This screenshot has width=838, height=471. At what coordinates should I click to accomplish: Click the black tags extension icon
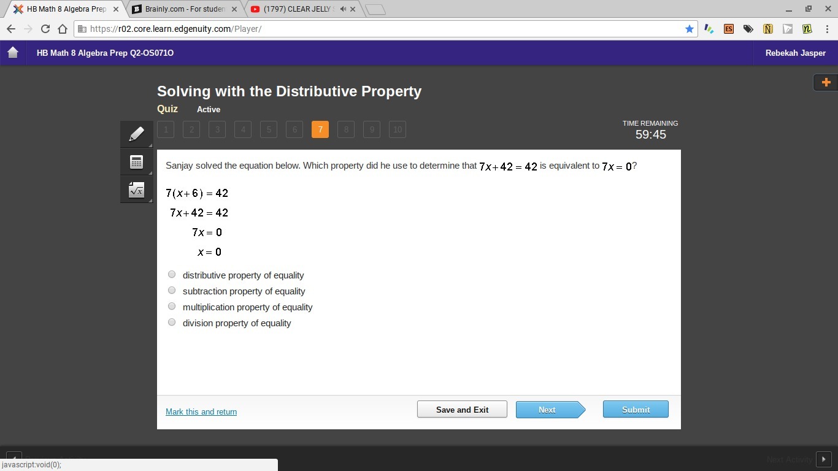748,29
